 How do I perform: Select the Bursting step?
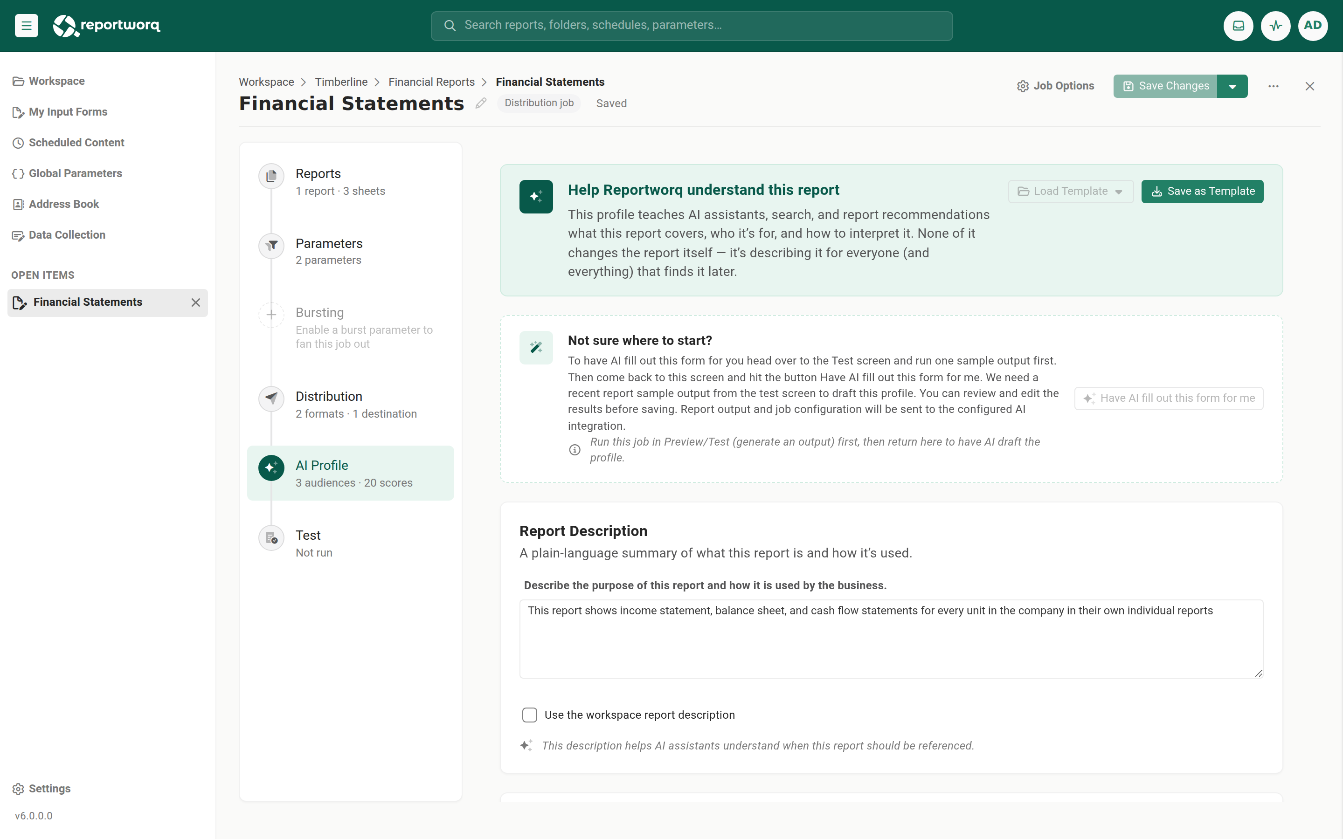(350, 328)
